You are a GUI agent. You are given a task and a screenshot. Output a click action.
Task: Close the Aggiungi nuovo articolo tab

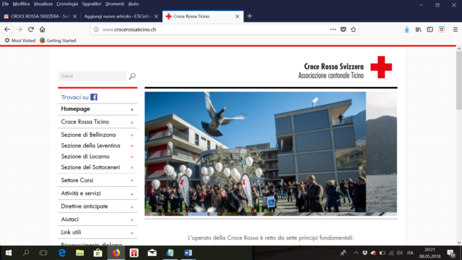(156, 16)
